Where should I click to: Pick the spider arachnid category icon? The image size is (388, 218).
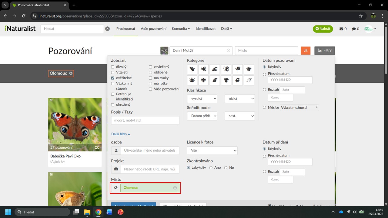click(192, 81)
